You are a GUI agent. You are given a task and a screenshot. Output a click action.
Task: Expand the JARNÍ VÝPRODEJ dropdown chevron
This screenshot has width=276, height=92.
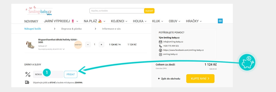click(x=77, y=21)
